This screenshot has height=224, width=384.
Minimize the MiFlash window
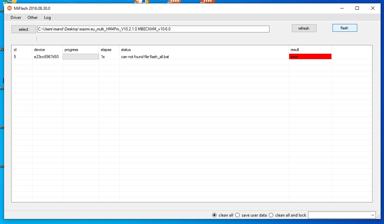[341, 8]
